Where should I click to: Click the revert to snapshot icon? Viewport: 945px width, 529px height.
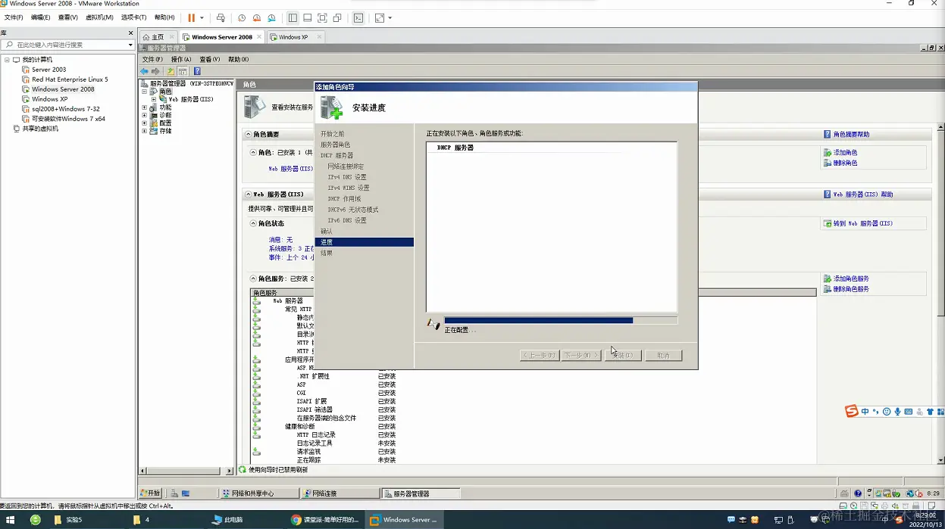(257, 17)
